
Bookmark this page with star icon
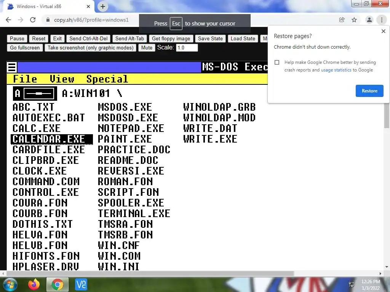[354, 20]
